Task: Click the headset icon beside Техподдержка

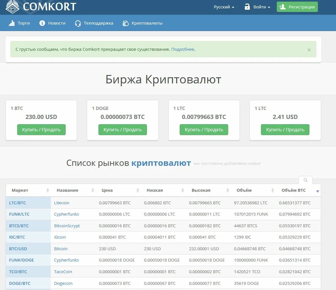Action: tap(78, 23)
